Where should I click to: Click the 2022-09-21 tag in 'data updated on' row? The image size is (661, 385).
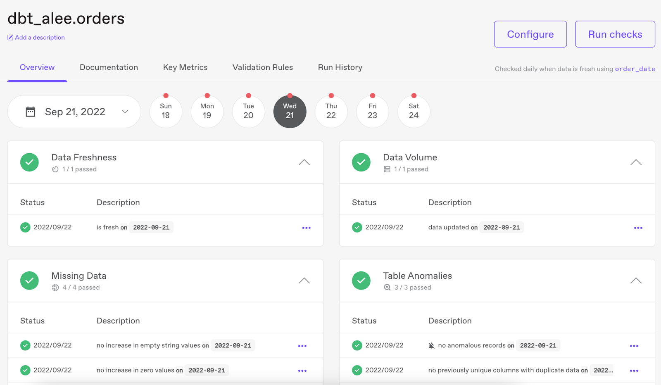[x=502, y=228]
